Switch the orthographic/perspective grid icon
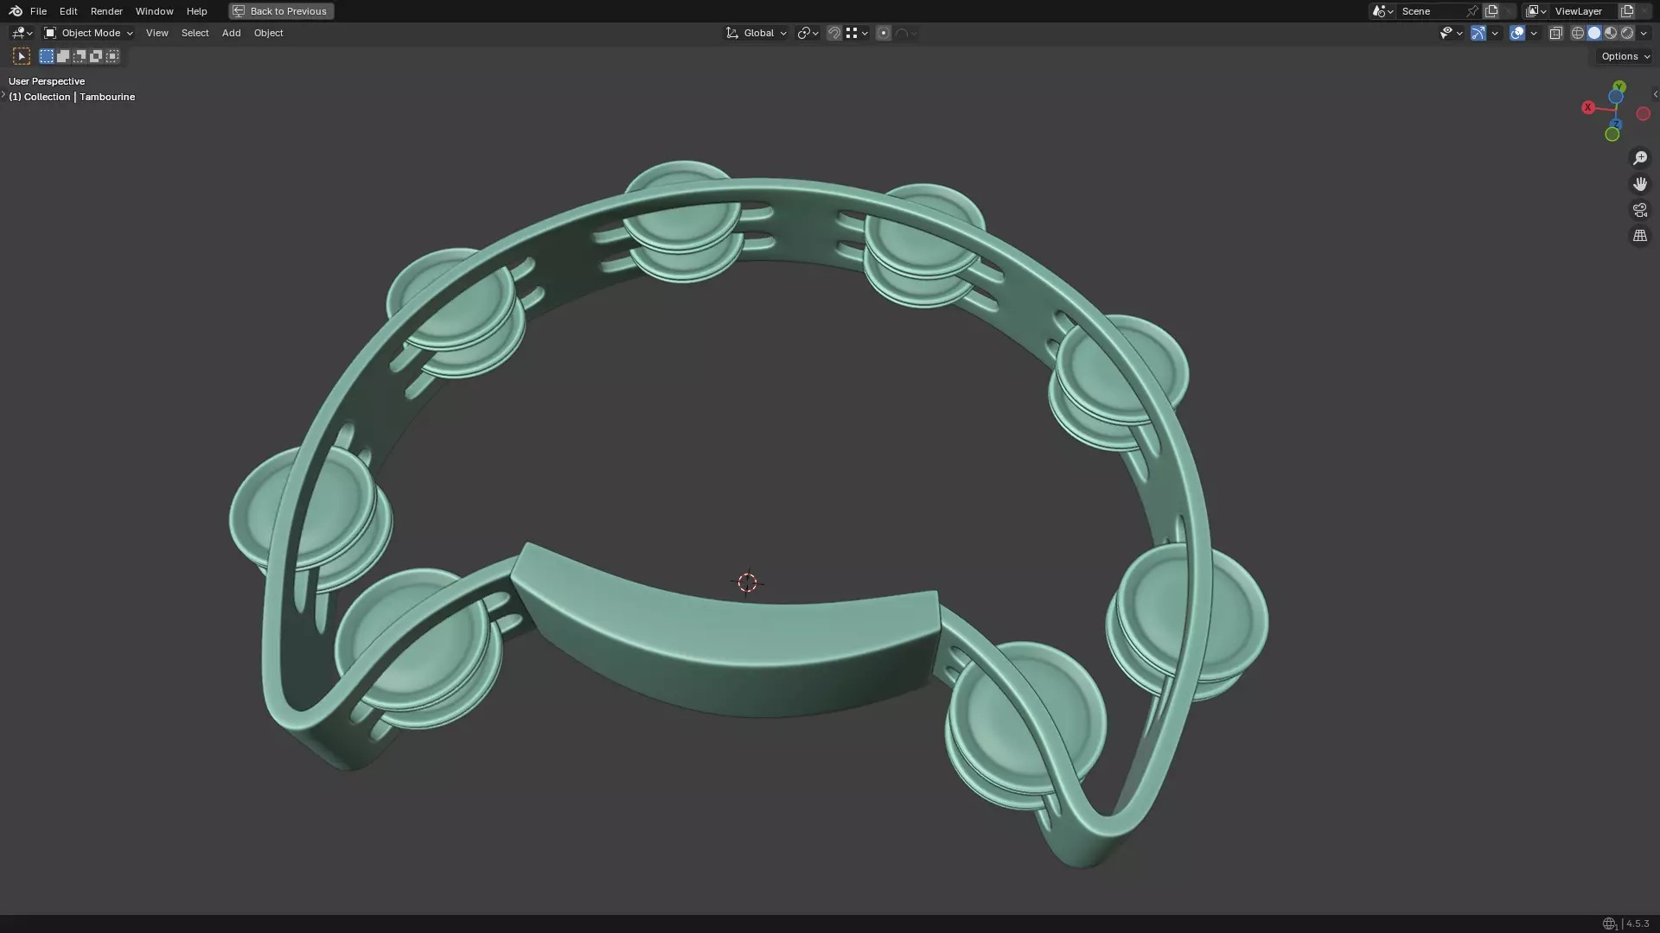Screen dimensions: 1660x933 [1640, 236]
